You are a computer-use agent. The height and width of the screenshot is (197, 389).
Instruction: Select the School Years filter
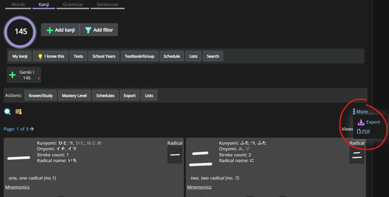(x=104, y=56)
